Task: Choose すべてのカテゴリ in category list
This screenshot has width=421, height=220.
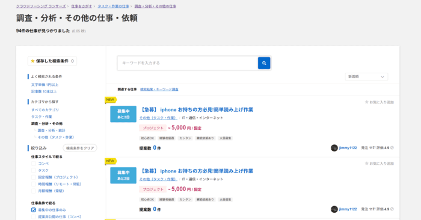Action: [45, 110]
